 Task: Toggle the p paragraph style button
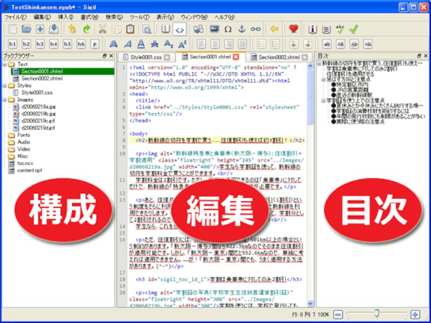(x=95, y=44)
